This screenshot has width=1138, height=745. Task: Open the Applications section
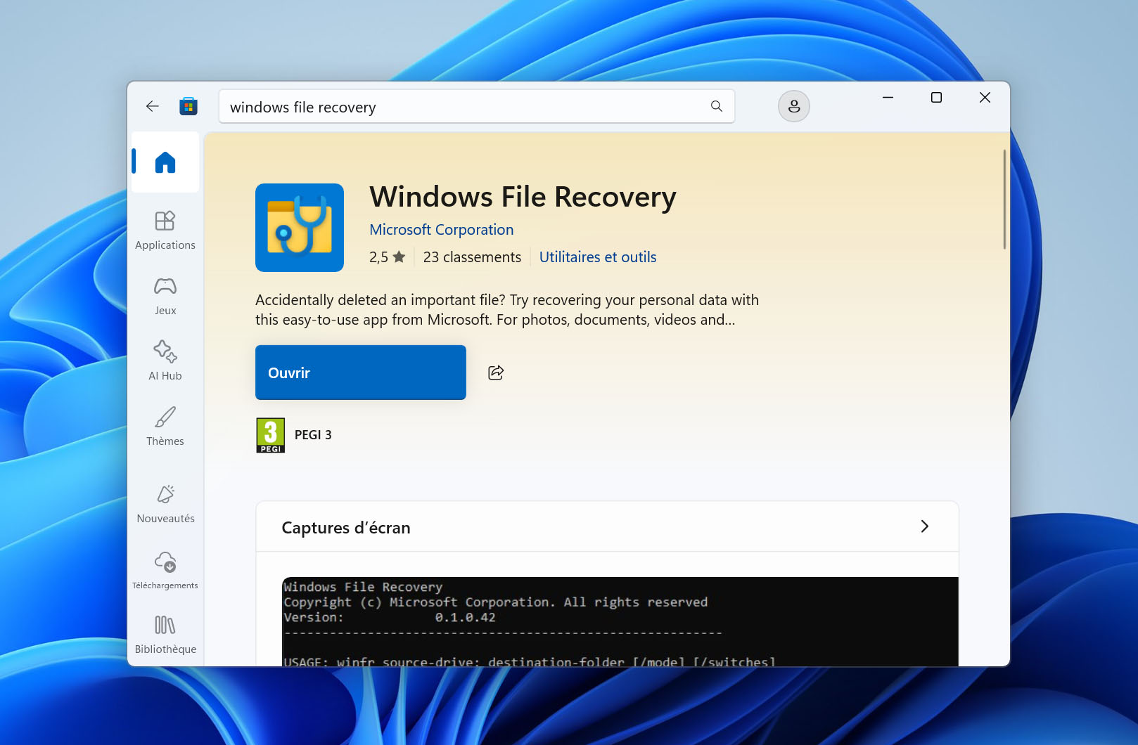[165, 231]
